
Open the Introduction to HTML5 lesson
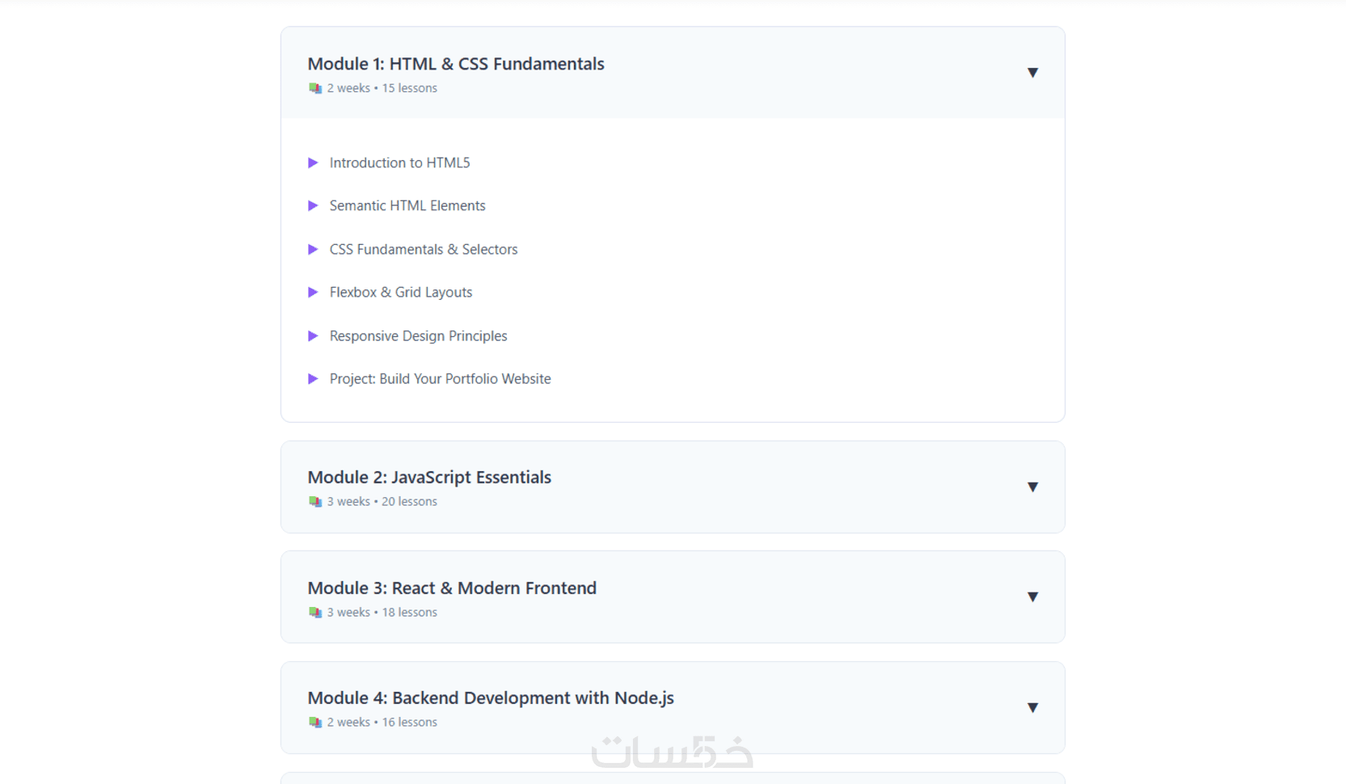pyautogui.click(x=399, y=163)
